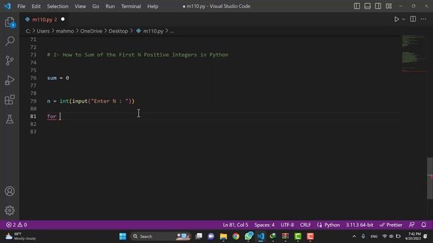Open the Explorer view in activity bar

click(9, 22)
